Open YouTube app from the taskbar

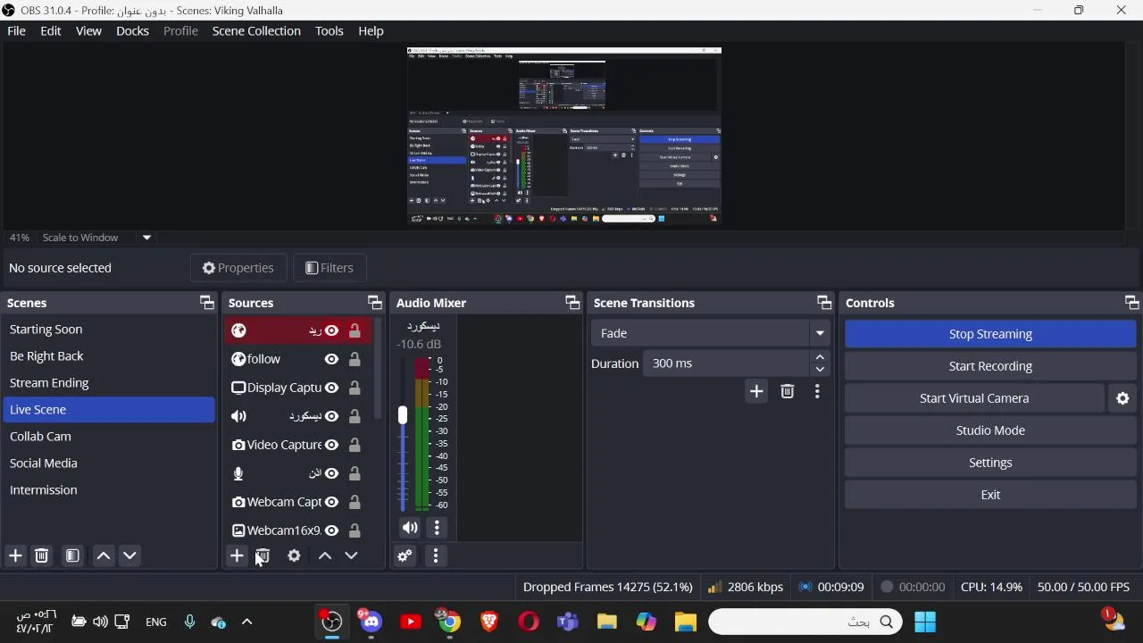point(411,622)
